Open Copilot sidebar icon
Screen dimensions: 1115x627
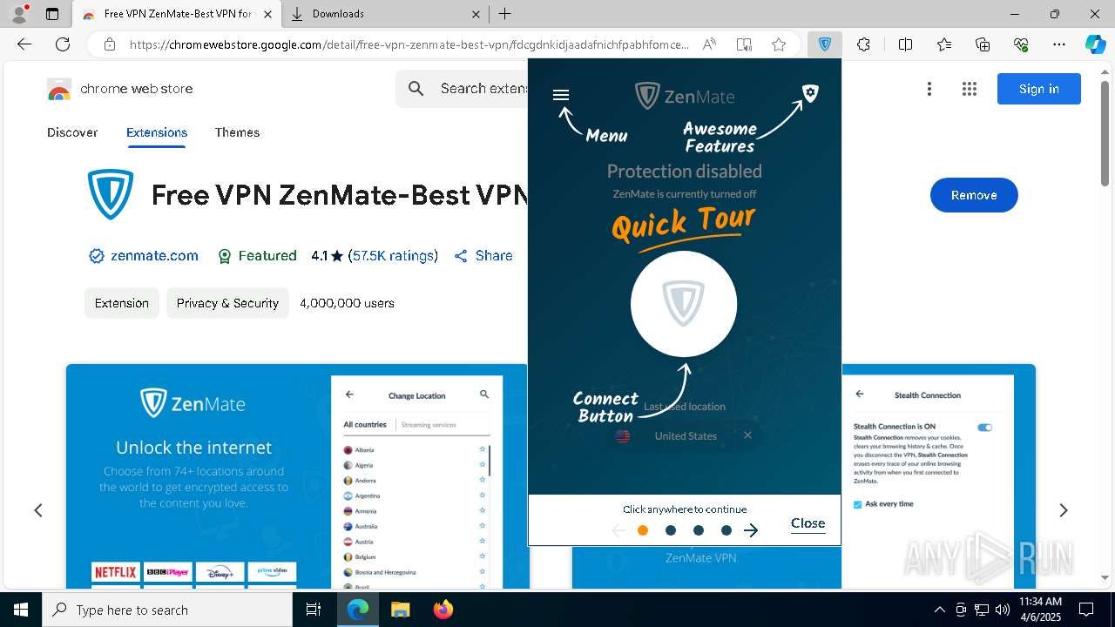(1095, 44)
